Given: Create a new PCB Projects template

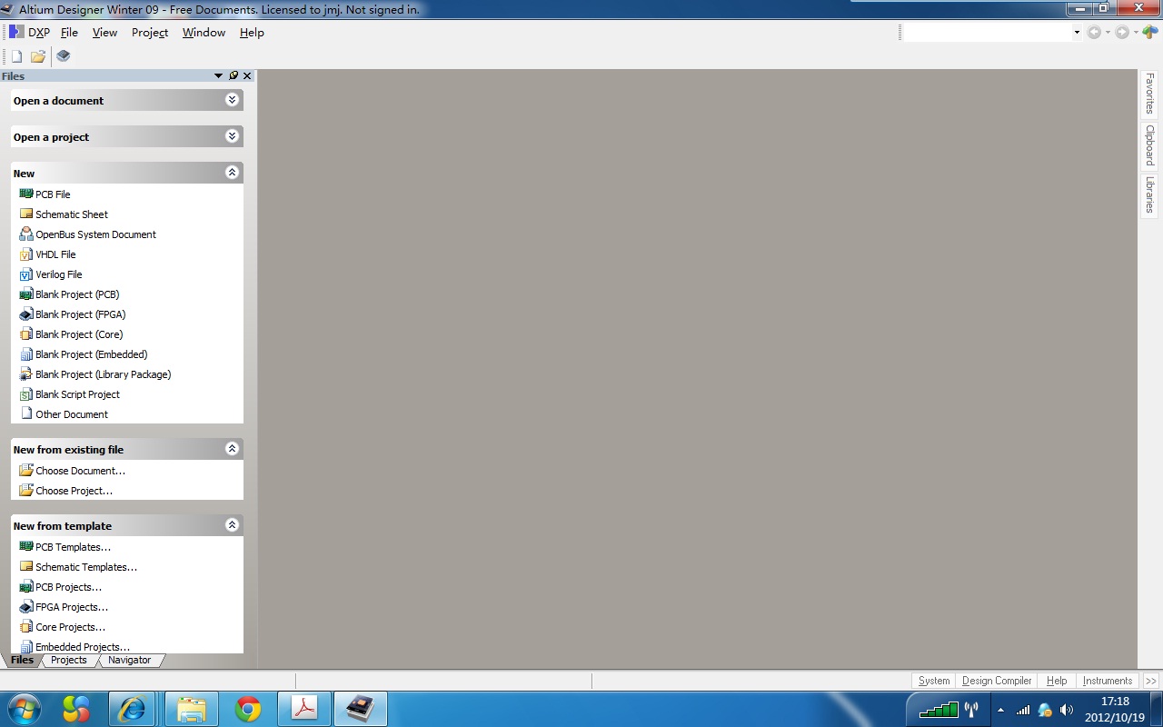Looking at the screenshot, I should point(68,587).
